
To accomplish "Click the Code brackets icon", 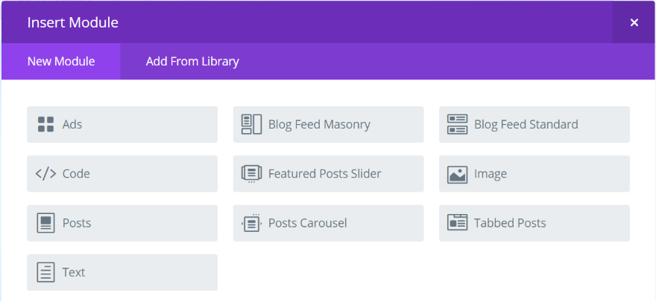I will click(x=45, y=174).
